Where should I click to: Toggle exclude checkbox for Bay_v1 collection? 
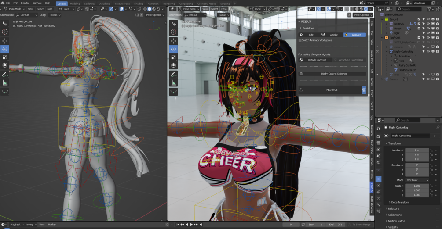click(419, 19)
